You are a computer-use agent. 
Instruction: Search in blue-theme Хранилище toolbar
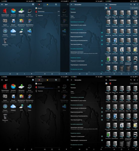tap(131, 5)
